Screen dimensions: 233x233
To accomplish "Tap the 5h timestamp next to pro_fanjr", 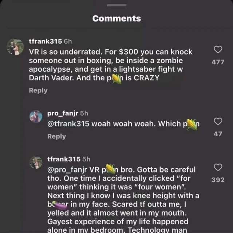I will point(84,113).
